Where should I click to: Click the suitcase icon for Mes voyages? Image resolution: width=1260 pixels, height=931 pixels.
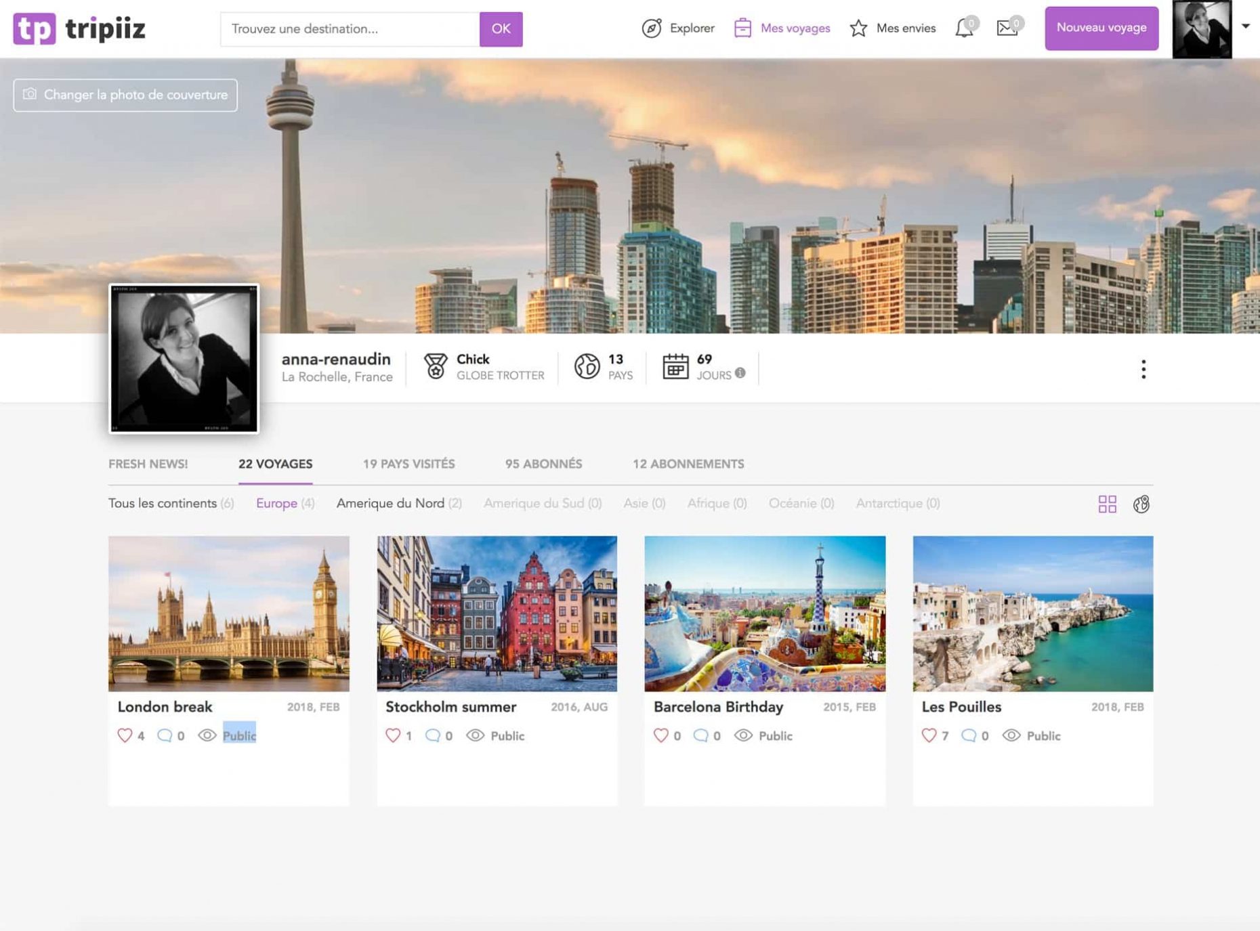pos(742,28)
